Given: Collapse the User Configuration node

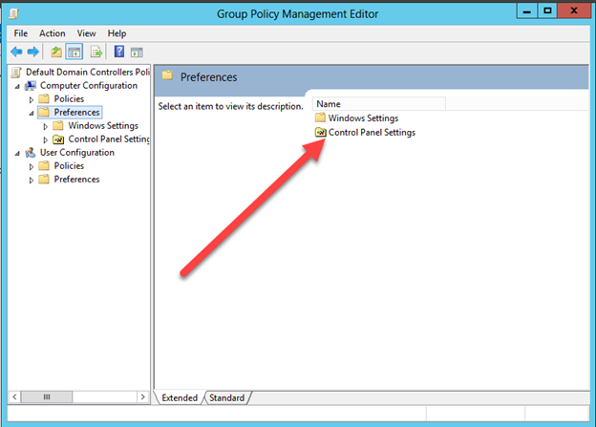Looking at the screenshot, I should click(17, 154).
